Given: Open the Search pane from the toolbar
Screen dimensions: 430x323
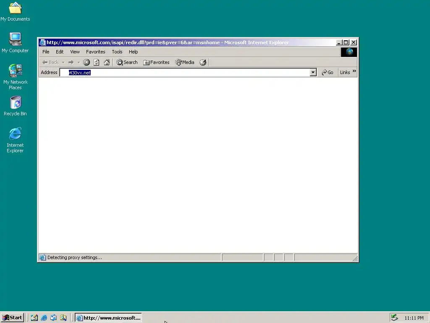Looking at the screenshot, I should pos(127,62).
